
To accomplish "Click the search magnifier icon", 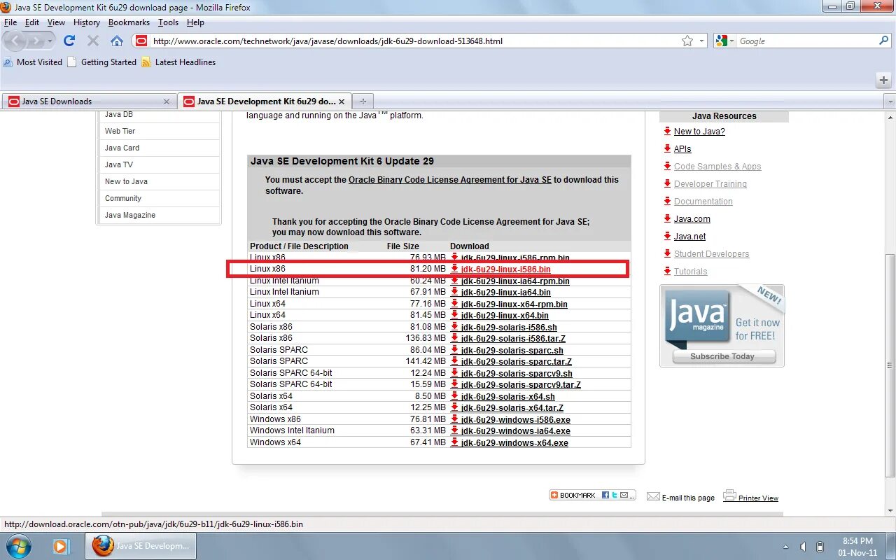I will click(883, 41).
